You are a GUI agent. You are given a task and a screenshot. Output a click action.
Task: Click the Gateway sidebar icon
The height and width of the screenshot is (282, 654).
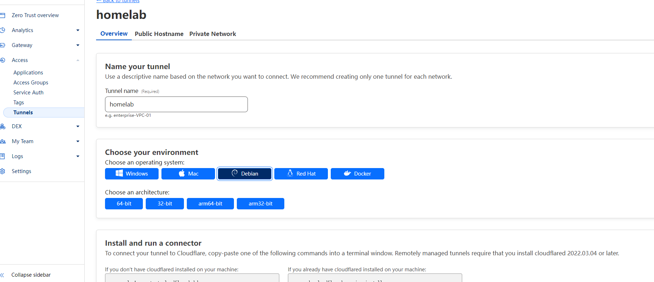[x=3, y=45]
